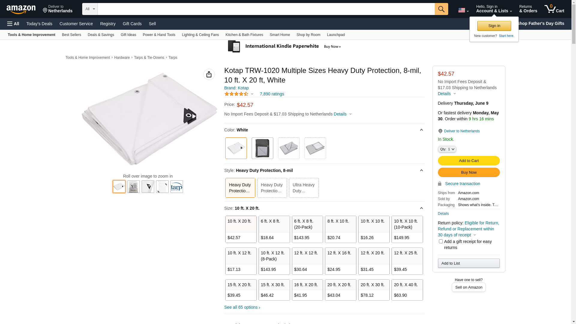The image size is (576, 324).
Task: Open the Best Sellers subnav item
Action: click(x=71, y=35)
